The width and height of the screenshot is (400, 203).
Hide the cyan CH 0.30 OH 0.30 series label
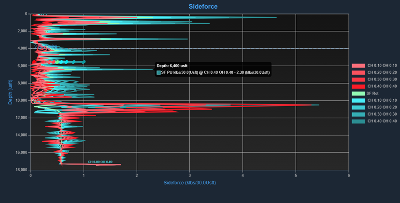pos(382,114)
